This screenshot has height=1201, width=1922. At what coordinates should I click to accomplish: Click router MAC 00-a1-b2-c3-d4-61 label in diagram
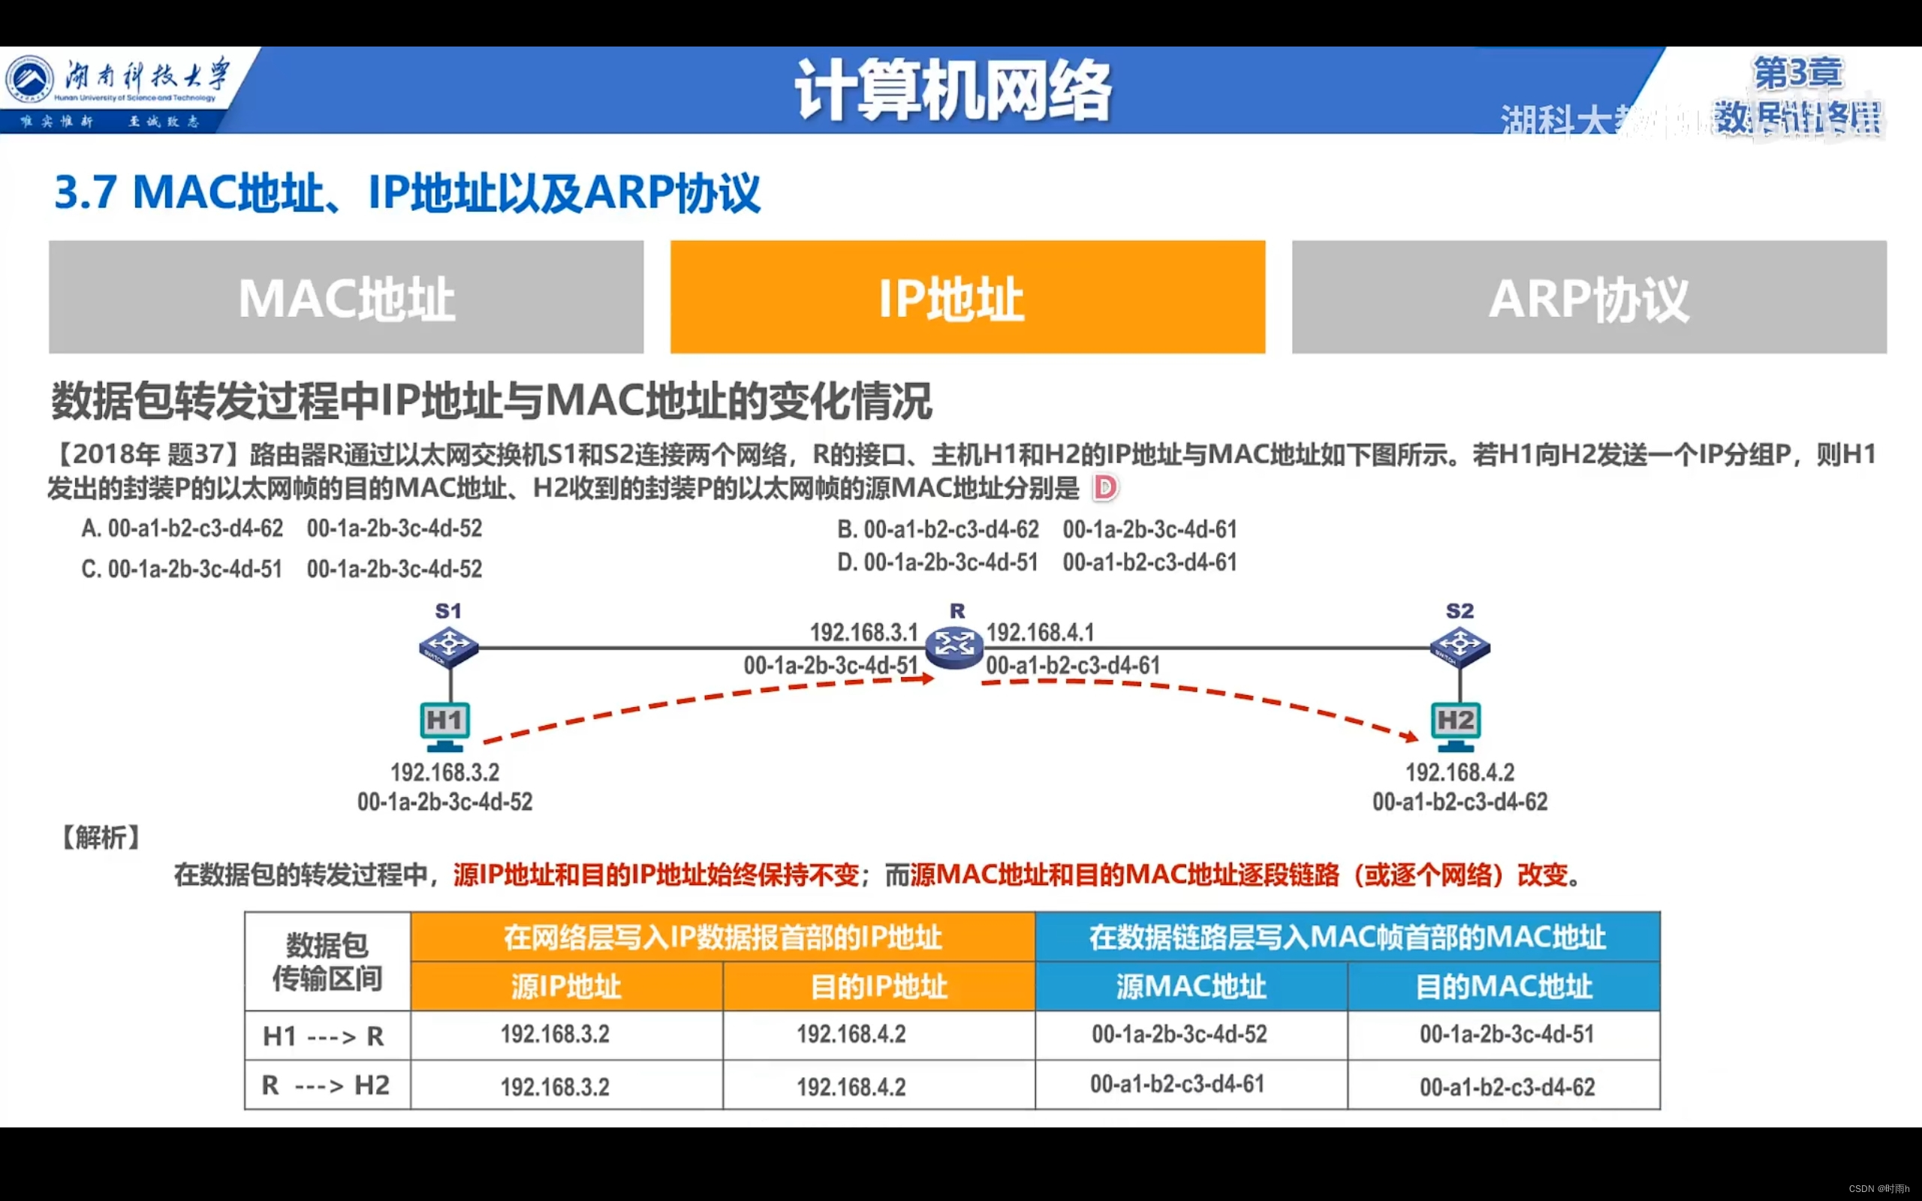click(x=1073, y=665)
